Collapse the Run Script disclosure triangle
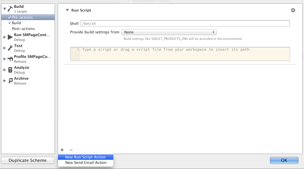This screenshot has height=169, width=304. pos(67,10)
